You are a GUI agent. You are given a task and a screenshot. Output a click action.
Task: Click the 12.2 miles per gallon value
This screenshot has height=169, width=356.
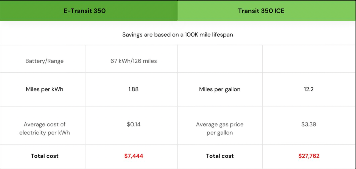click(x=309, y=89)
